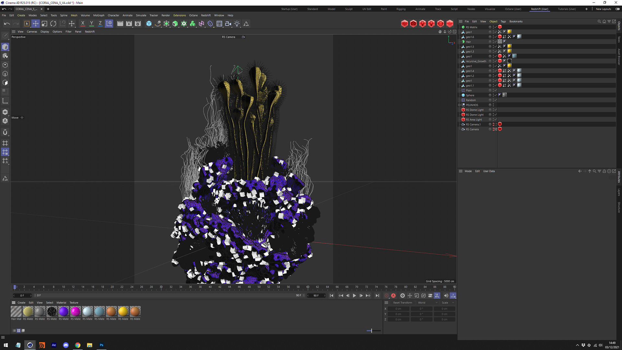Open Photoshop from the Windows taskbar
Screen dimensions: 622x350
(101, 345)
